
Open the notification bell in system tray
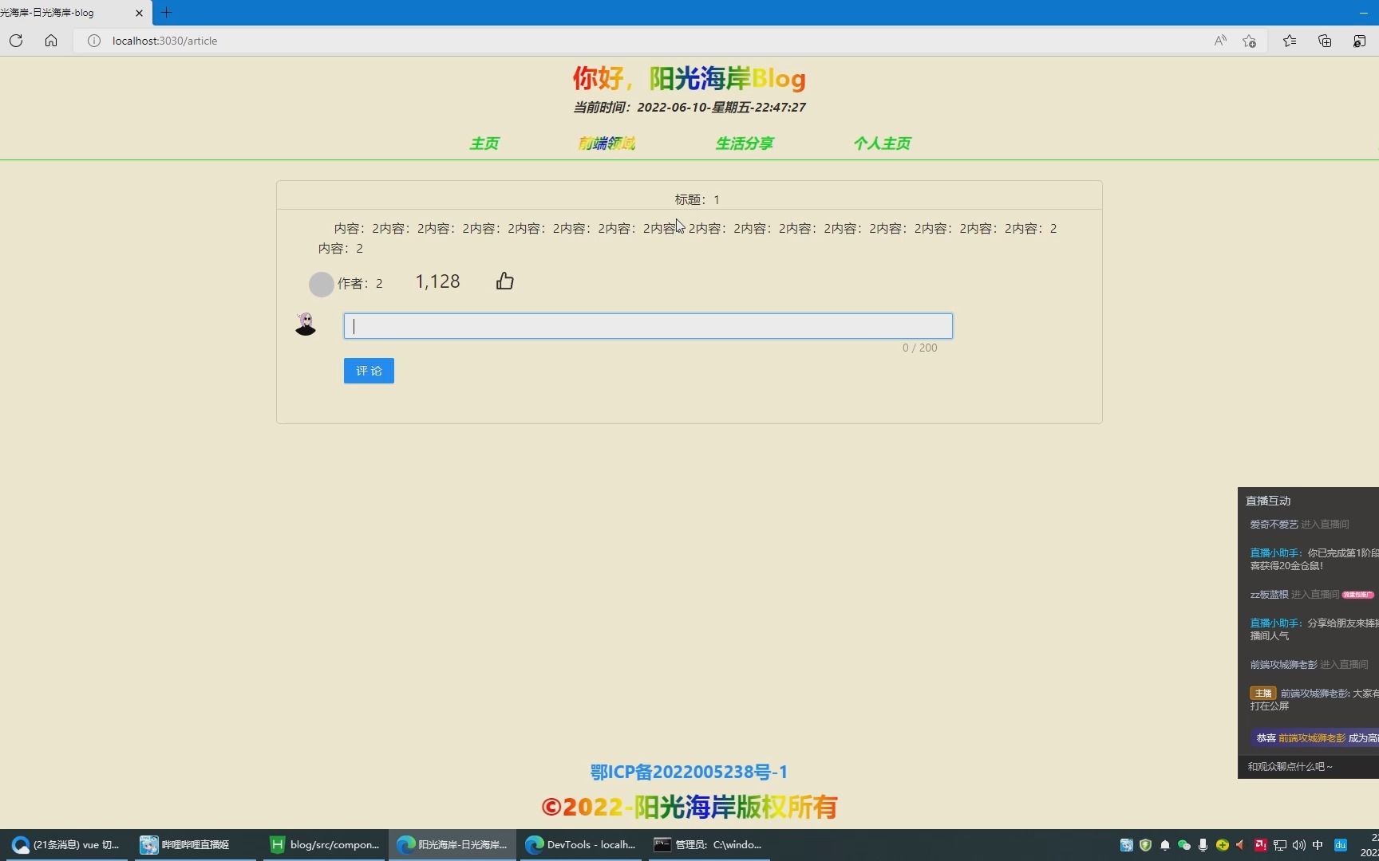(x=1165, y=845)
